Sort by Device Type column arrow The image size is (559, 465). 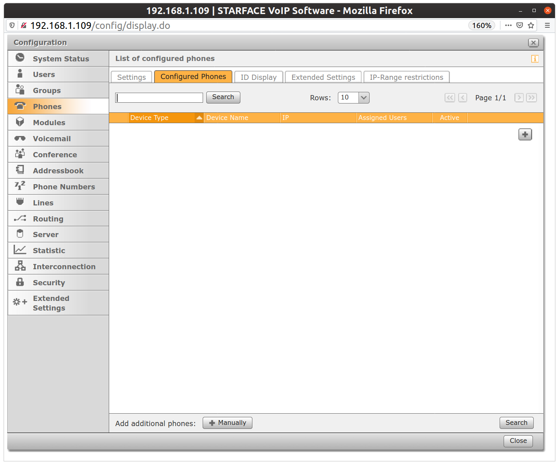point(199,118)
